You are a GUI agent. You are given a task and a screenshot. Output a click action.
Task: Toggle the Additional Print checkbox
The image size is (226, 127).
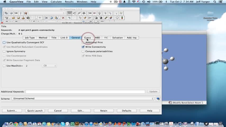83,43
